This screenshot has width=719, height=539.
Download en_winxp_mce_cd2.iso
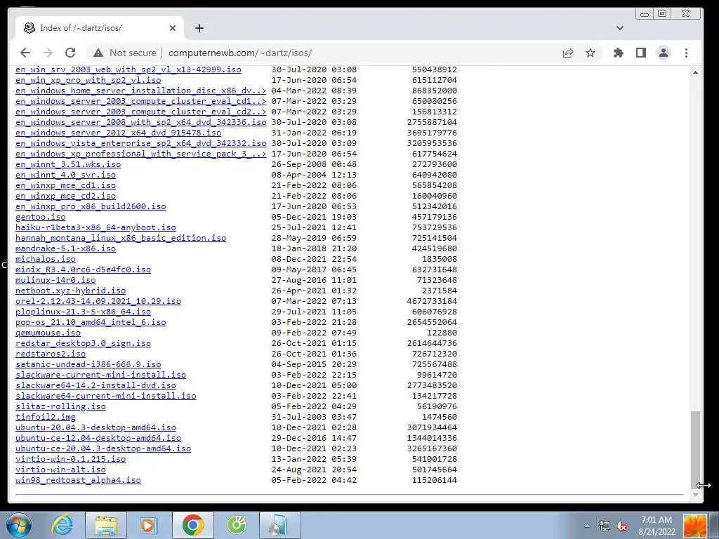(x=65, y=196)
